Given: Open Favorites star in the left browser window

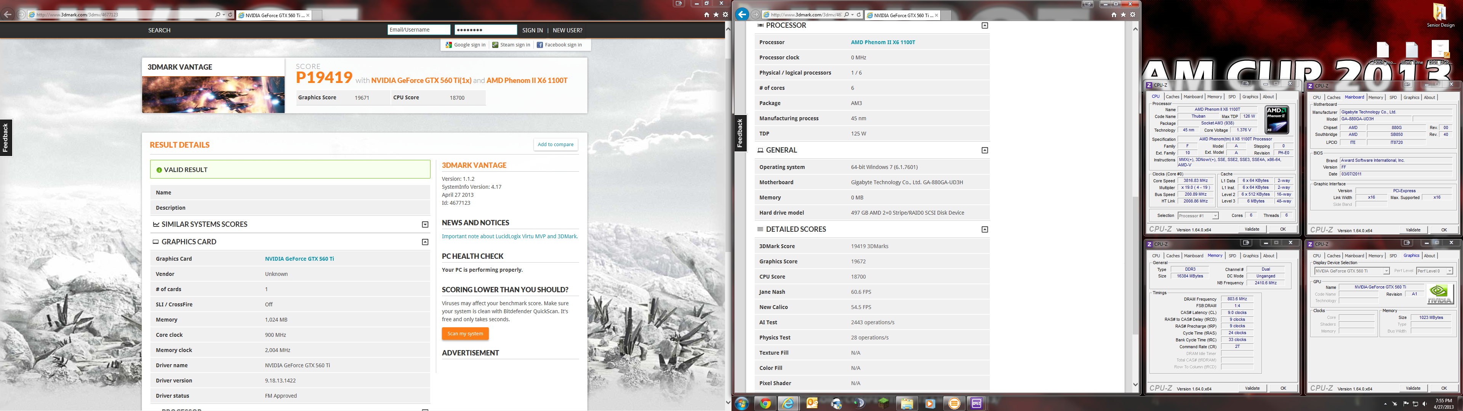Looking at the screenshot, I should (x=716, y=15).
